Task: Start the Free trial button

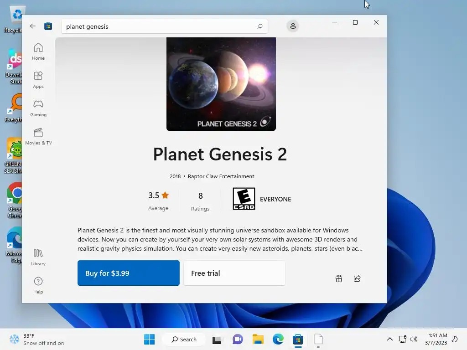Action: (x=234, y=273)
